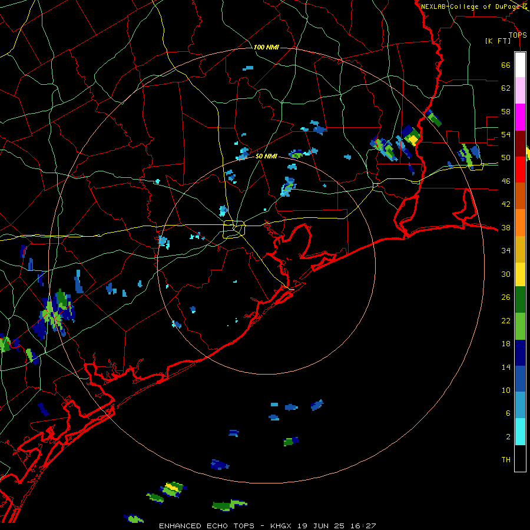Click the "66" legend value
This screenshot has height=530, width=530.
(x=506, y=65)
